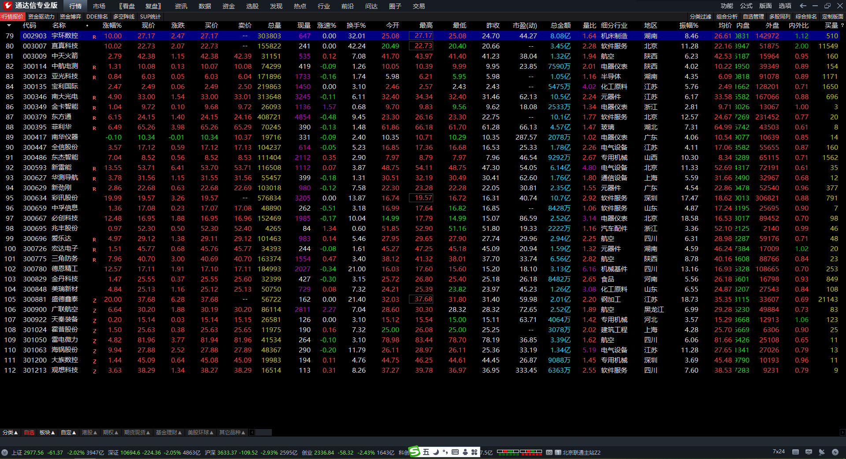Expand the 其它品种 bottom dropdown
The image size is (846, 459).
232,433
